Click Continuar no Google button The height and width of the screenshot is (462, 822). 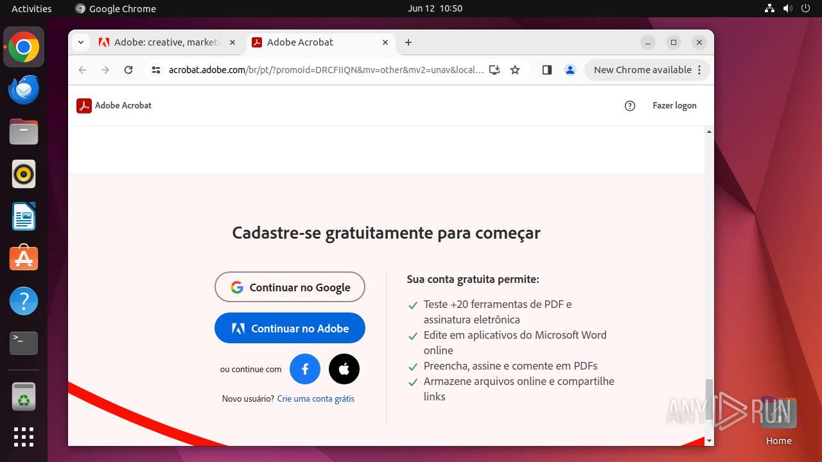tap(290, 287)
